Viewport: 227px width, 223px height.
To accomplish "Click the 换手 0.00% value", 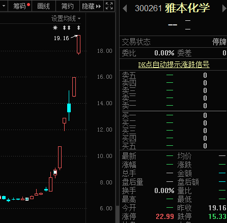I will (x=164, y=190).
